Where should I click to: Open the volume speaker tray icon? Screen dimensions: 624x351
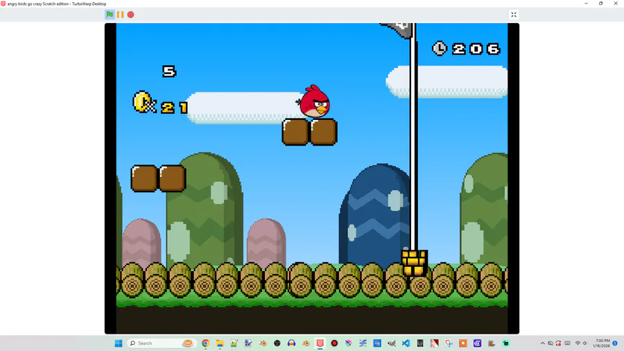tap(585, 343)
